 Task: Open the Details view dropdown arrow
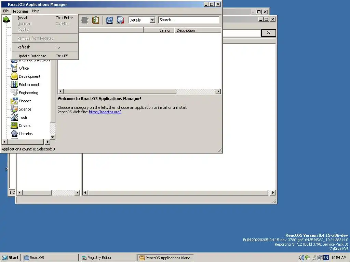click(x=152, y=20)
